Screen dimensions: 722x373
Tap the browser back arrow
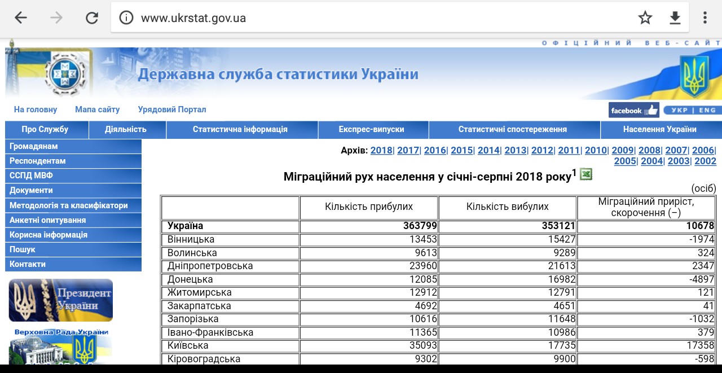tap(21, 18)
